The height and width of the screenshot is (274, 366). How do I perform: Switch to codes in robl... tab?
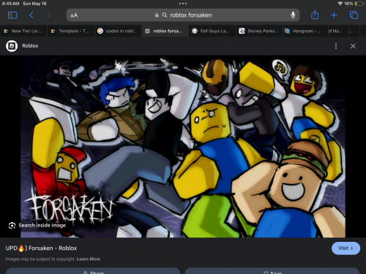[118, 31]
